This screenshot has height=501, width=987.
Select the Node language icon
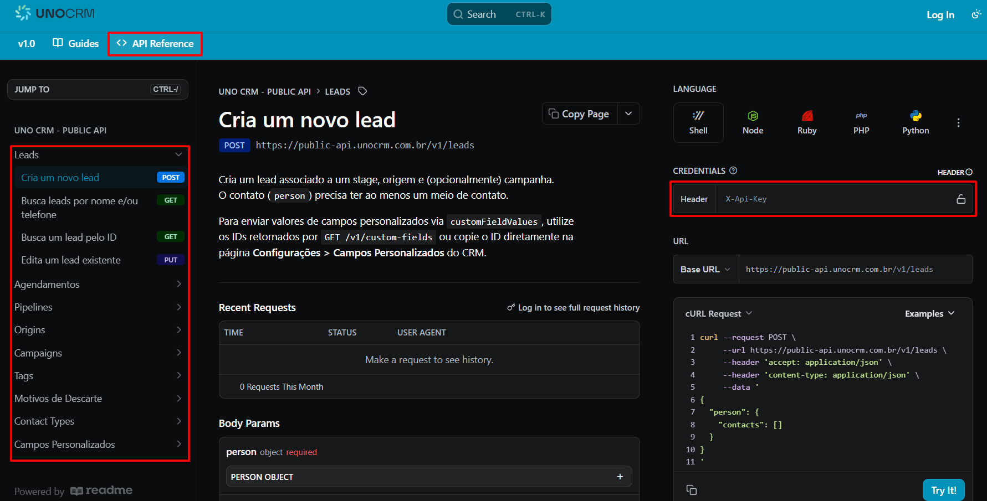[x=753, y=122]
